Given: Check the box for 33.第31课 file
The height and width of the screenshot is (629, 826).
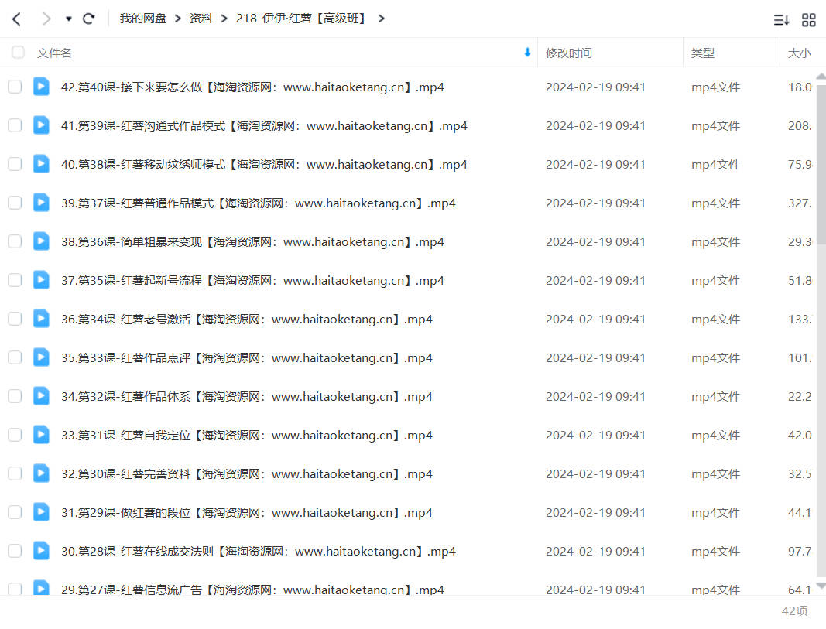Looking at the screenshot, I should pyautogui.click(x=15, y=435).
